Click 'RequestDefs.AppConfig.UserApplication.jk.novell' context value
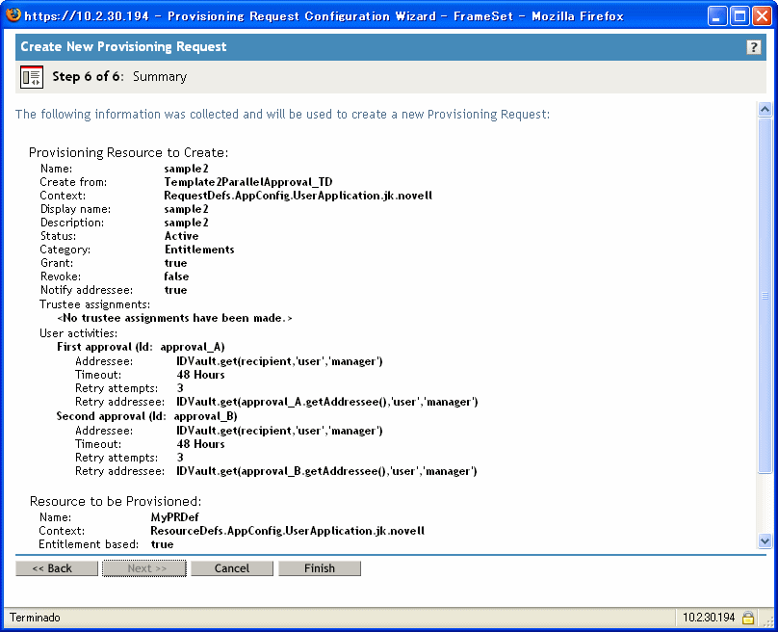Screen dimensions: 778x632 coord(298,196)
